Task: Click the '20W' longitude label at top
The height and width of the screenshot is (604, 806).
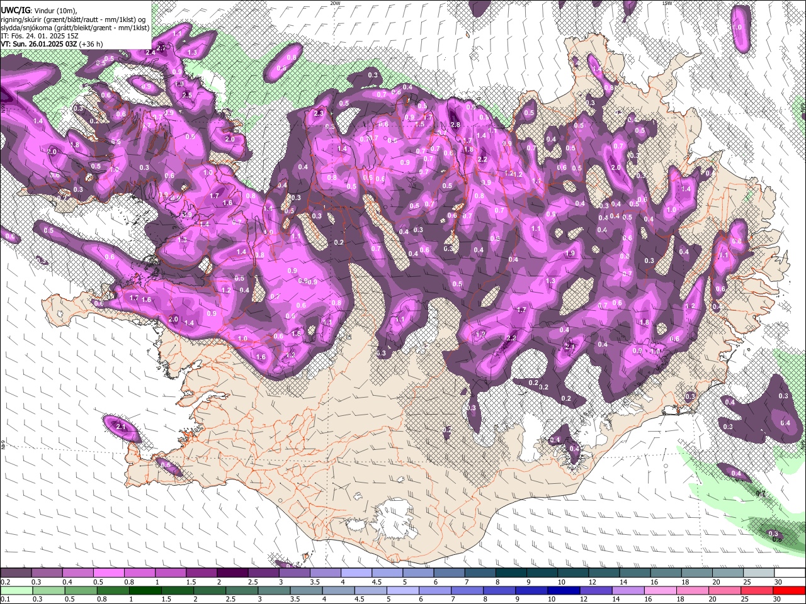Action: (x=335, y=3)
